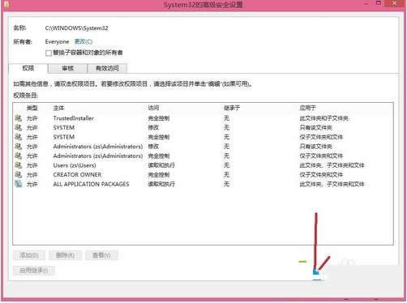
Task: Select the Users (zs\Users) principal
Action: point(75,165)
